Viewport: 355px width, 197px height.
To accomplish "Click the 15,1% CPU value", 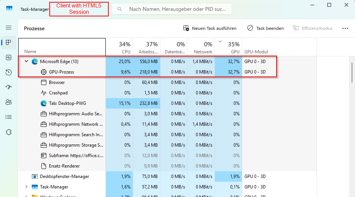I will pyautogui.click(x=124, y=103).
